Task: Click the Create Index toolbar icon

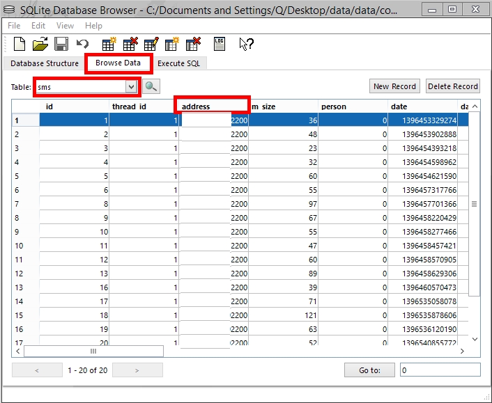Action: (x=172, y=44)
